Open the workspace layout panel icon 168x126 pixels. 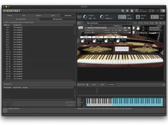click(132, 11)
